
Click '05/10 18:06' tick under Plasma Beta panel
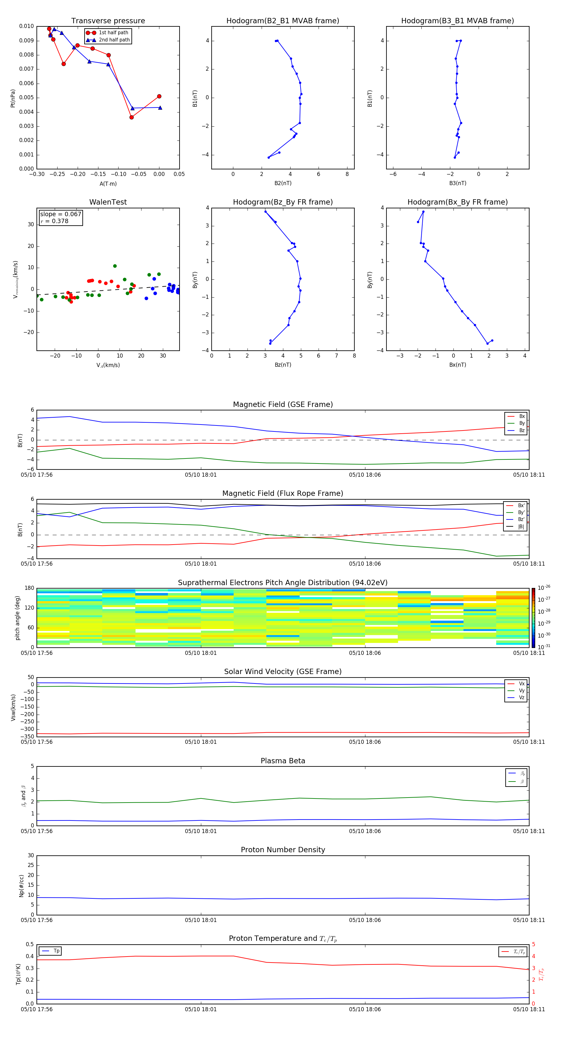(x=365, y=831)
